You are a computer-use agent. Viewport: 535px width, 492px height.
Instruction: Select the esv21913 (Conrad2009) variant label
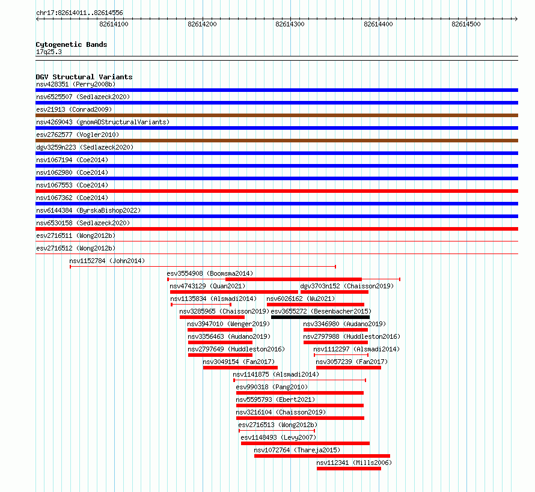pos(74,109)
